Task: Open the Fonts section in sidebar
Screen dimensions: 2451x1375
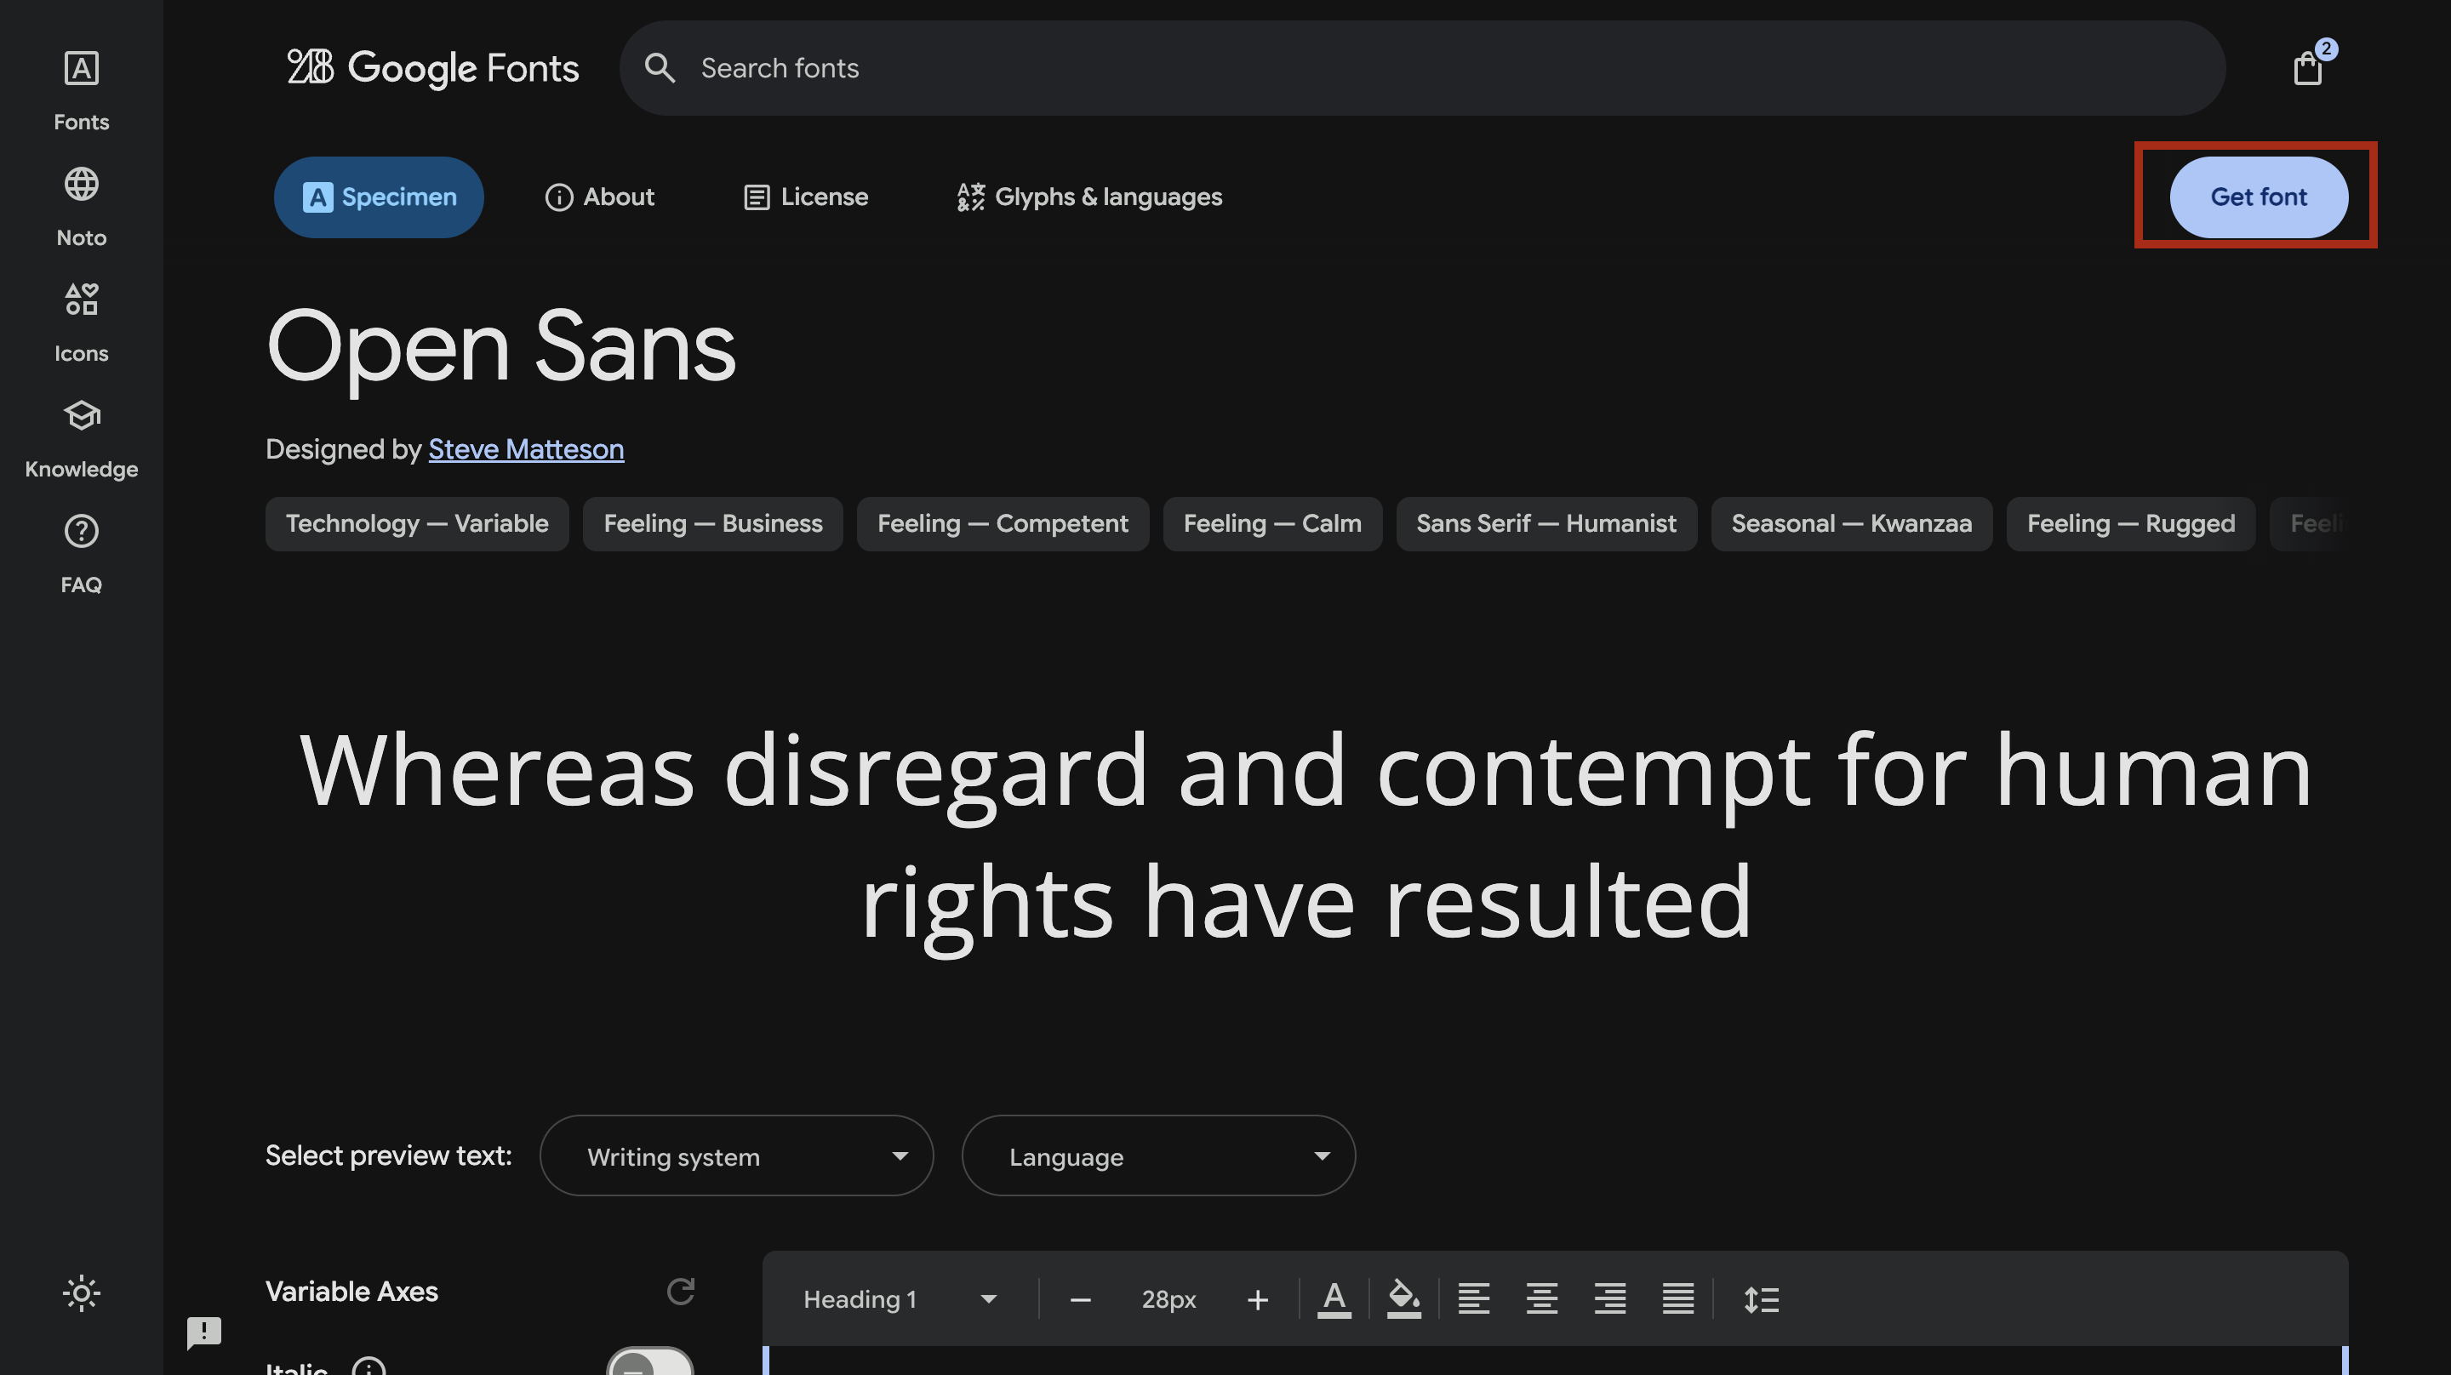Action: [x=81, y=91]
